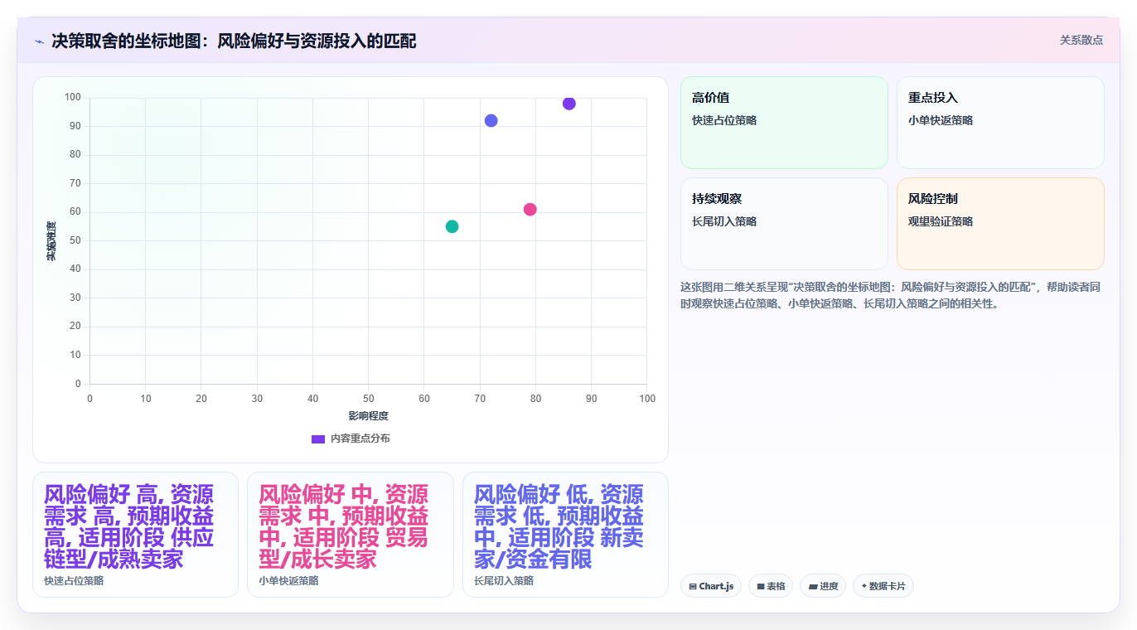Select the 进度 chip
1137x630 pixels.
(823, 586)
